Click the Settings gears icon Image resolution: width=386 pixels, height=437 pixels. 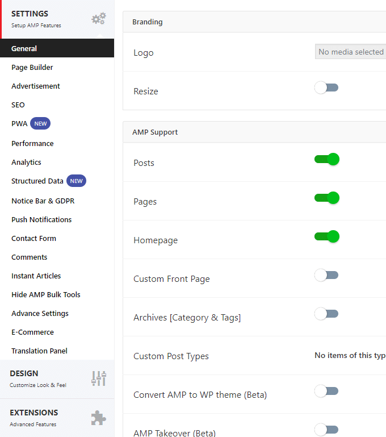click(99, 19)
